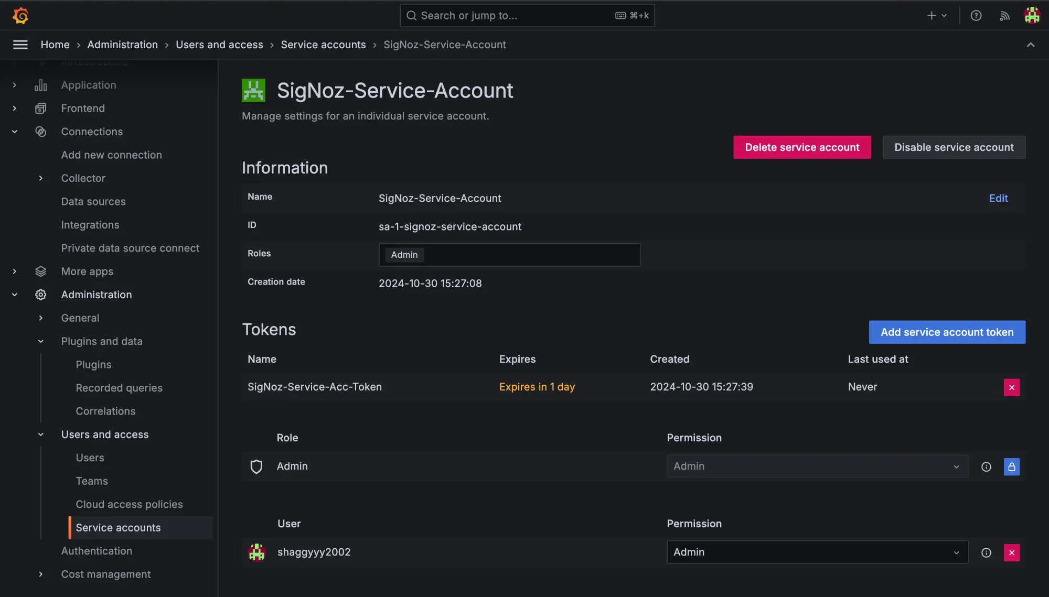Open Private data source connect item
The height and width of the screenshot is (597, 1049).
130,248
